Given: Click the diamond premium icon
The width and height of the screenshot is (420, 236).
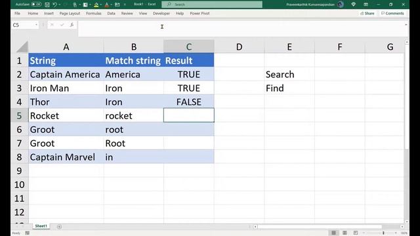Looking at the screenshot, I should (x=354, y=5).
